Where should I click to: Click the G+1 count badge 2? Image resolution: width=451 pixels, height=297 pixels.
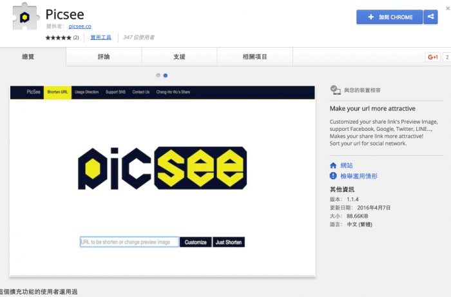pyautogui.click(x=447, y=57)
